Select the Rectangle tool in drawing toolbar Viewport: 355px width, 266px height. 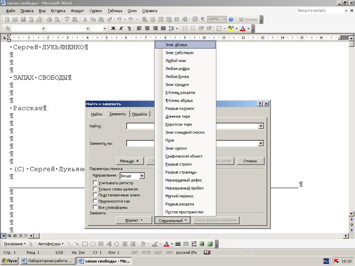point(85,243)
